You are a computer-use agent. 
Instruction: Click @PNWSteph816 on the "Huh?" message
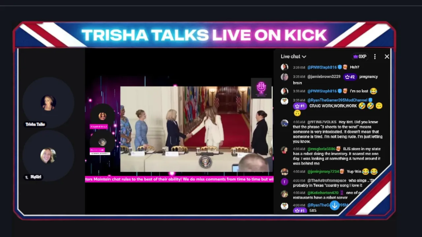pyautogui.click(x=322, y=67)
